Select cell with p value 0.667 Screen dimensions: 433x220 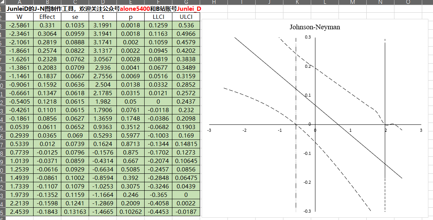(131, 161)
